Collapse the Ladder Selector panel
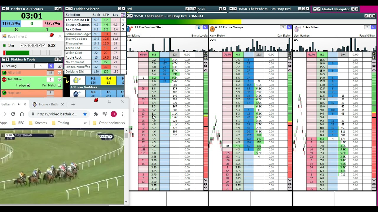This screenshot has height=212, width=378. tap(67, 9)
